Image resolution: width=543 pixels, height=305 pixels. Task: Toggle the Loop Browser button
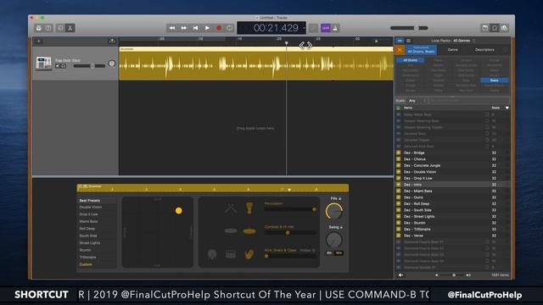click(x=495, y=28)
